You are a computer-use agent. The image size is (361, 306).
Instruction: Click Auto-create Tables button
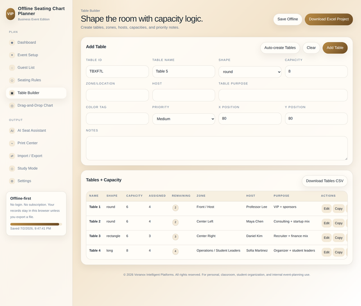tap(280, 48)
